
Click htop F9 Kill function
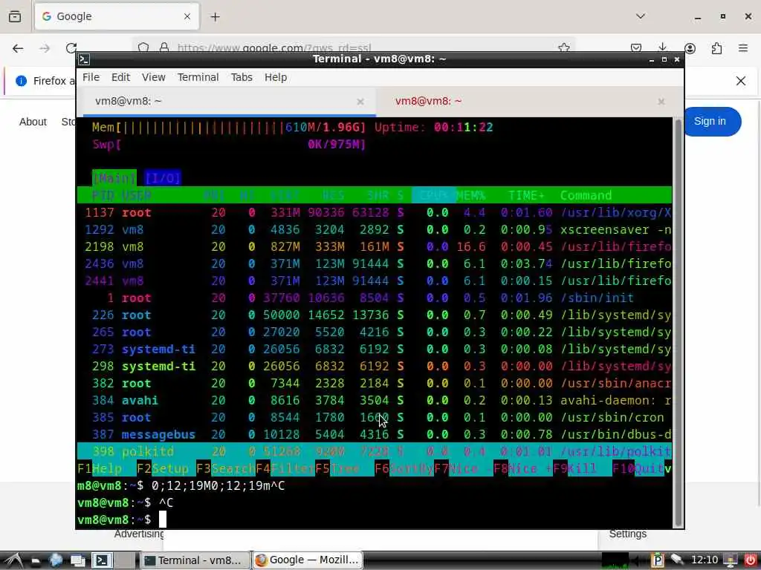coord(583,469)
